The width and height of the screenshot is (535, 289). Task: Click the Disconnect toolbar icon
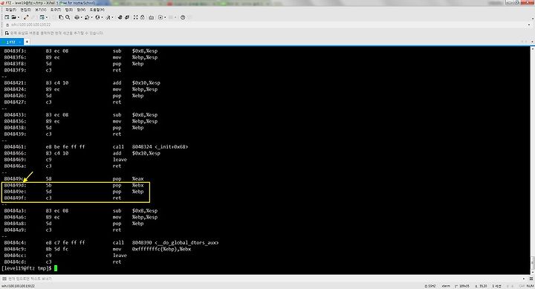point(26,17)
